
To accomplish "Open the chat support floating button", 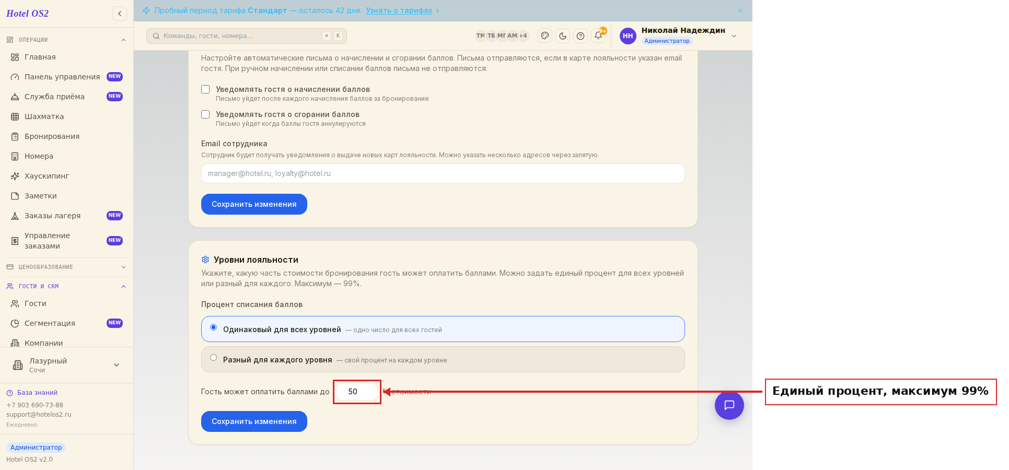I will pos(729,405).
